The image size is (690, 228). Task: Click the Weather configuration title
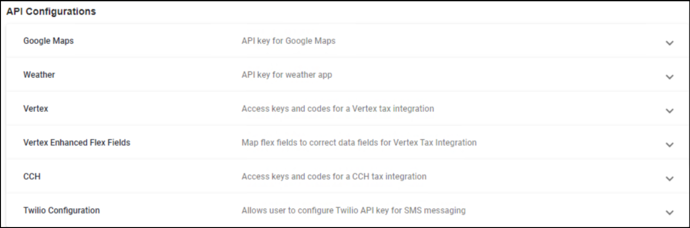(x=39, y=75)
